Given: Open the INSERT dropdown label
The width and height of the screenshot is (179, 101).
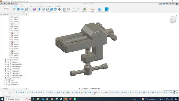Looking at the screenshot, I should pyautogui.click(x=100, y=12).
